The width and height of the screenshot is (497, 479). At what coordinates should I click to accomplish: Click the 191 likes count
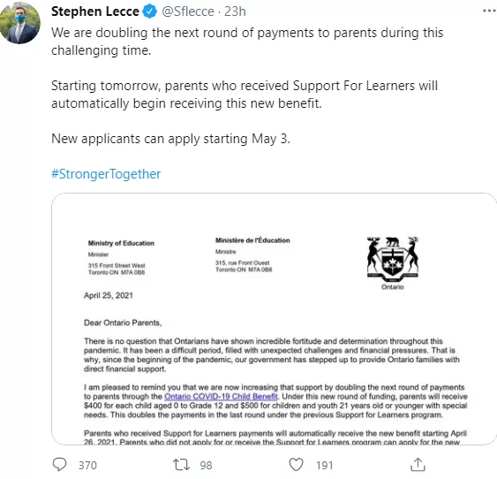click(324, 465)
